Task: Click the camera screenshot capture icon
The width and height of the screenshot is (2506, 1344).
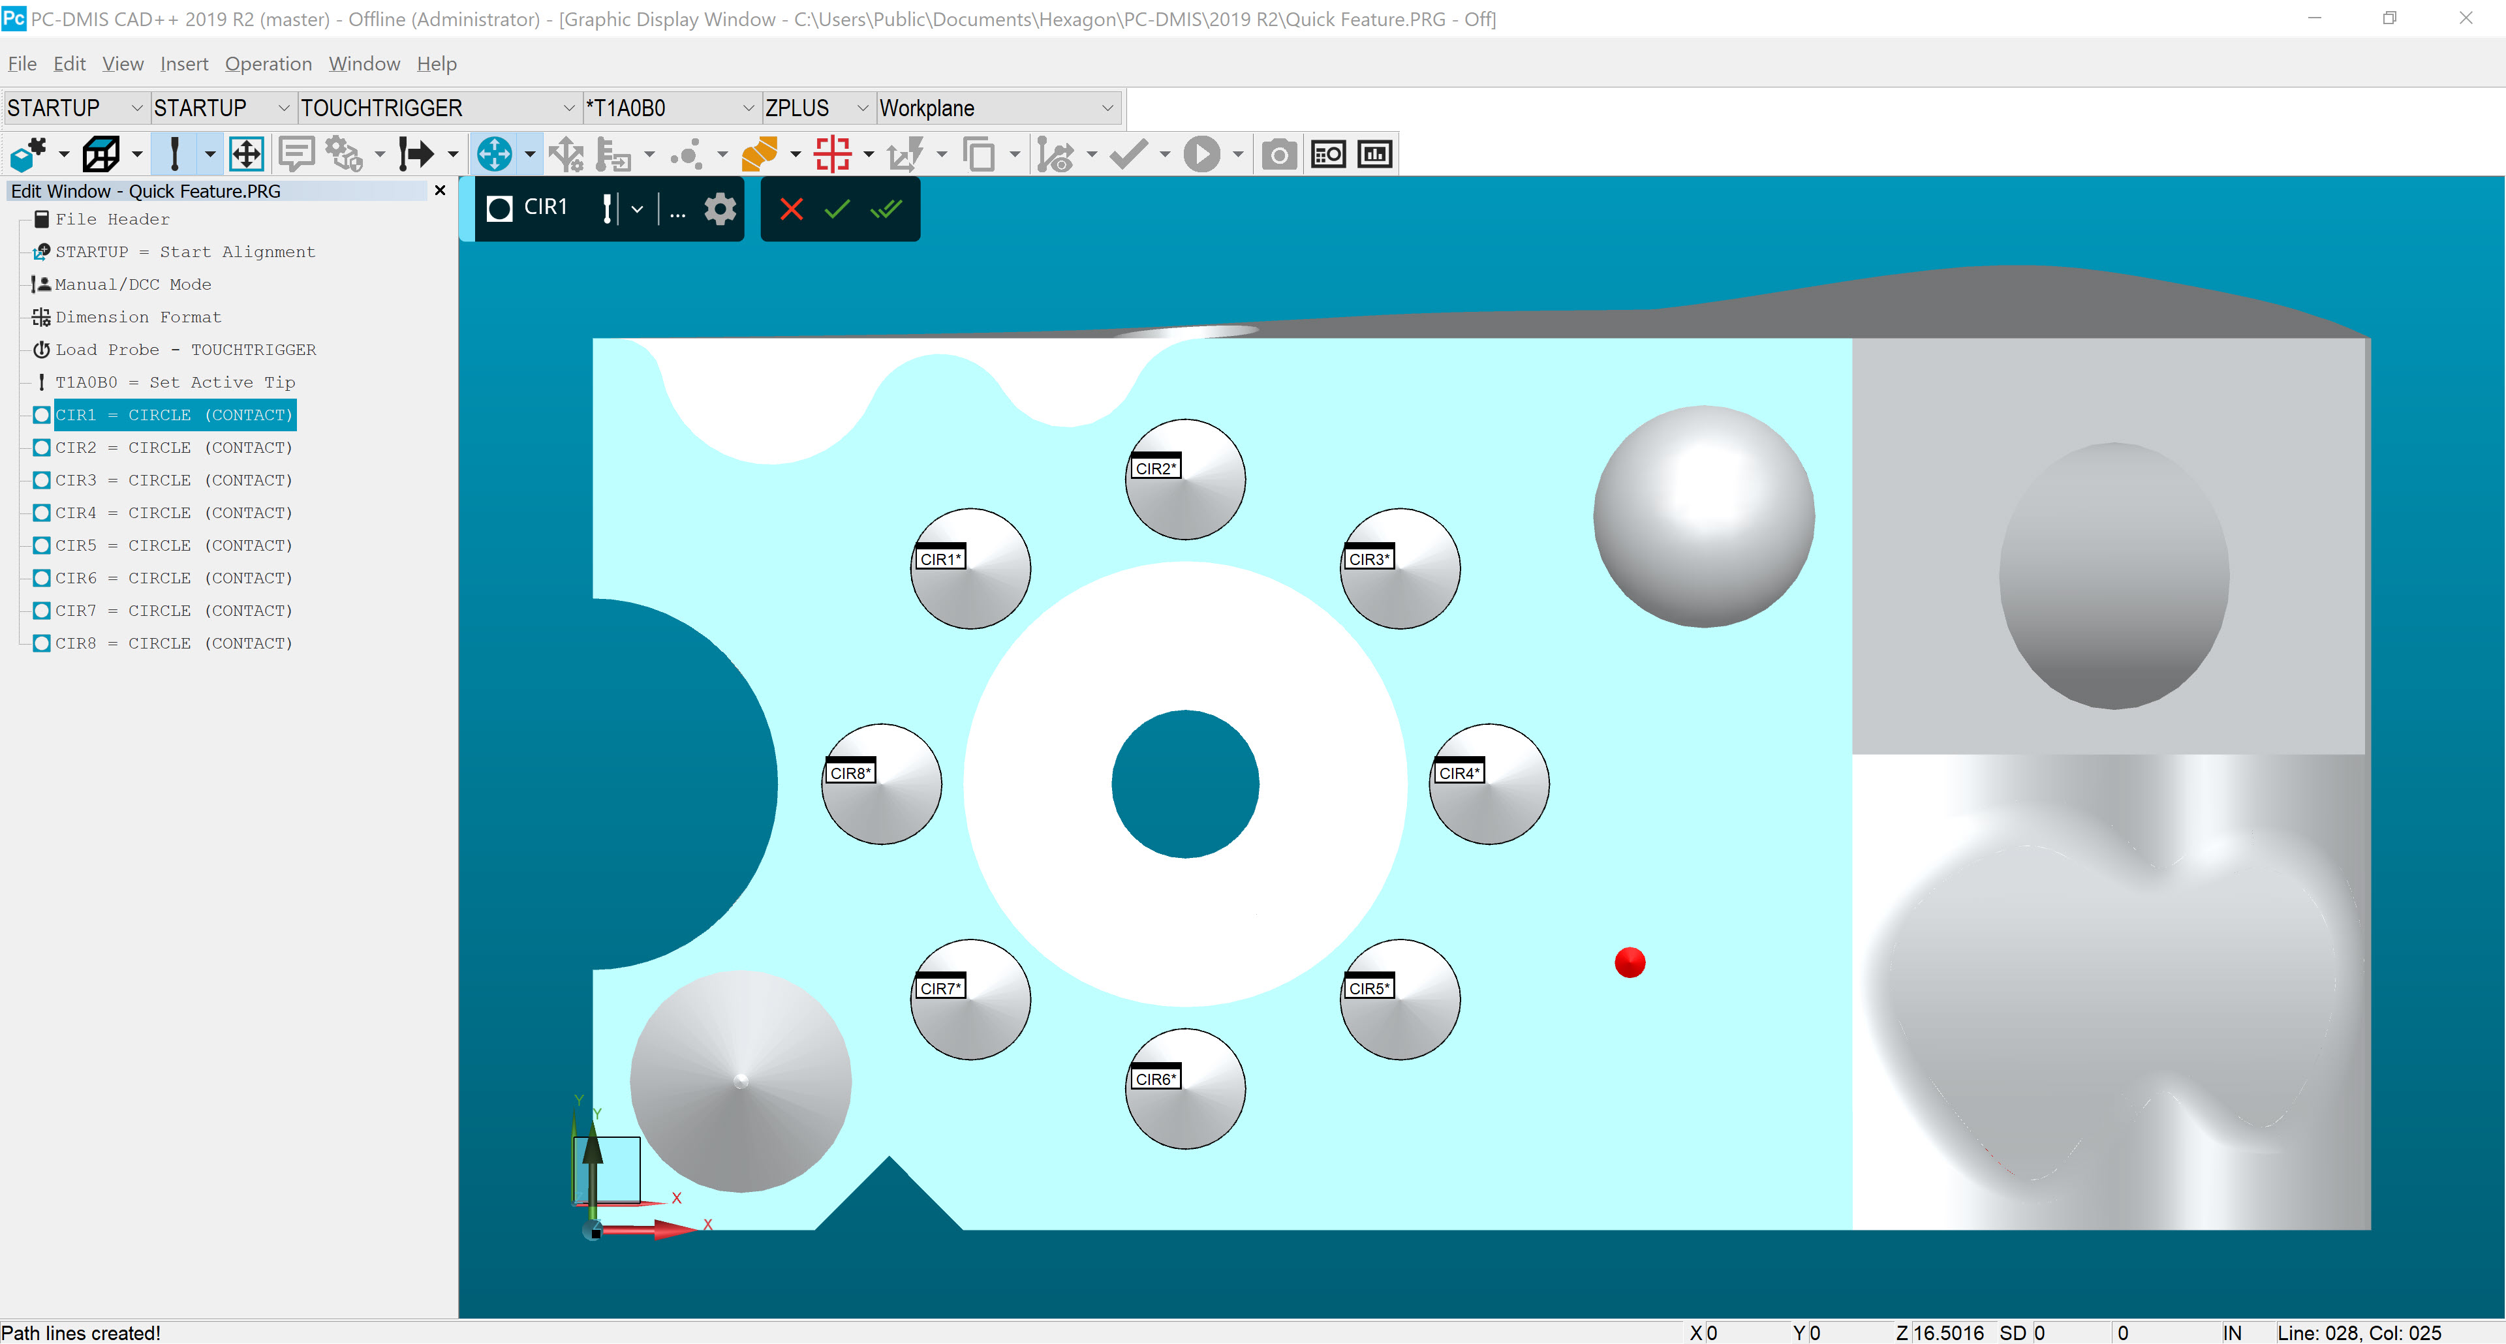Action: coord(1277,153)
